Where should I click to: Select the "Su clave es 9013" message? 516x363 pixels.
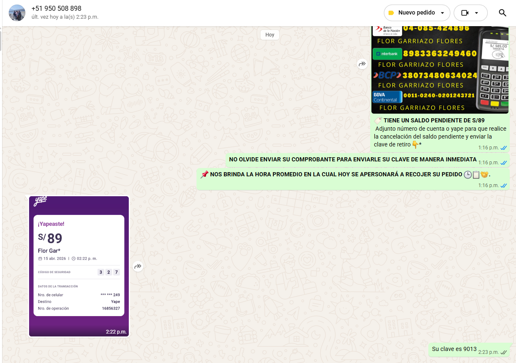[x=454, y=349]
